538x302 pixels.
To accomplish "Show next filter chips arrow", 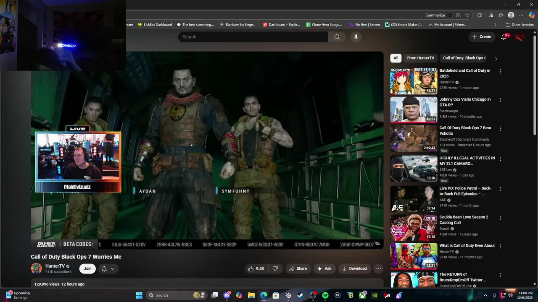I will (x=496, y=58).
